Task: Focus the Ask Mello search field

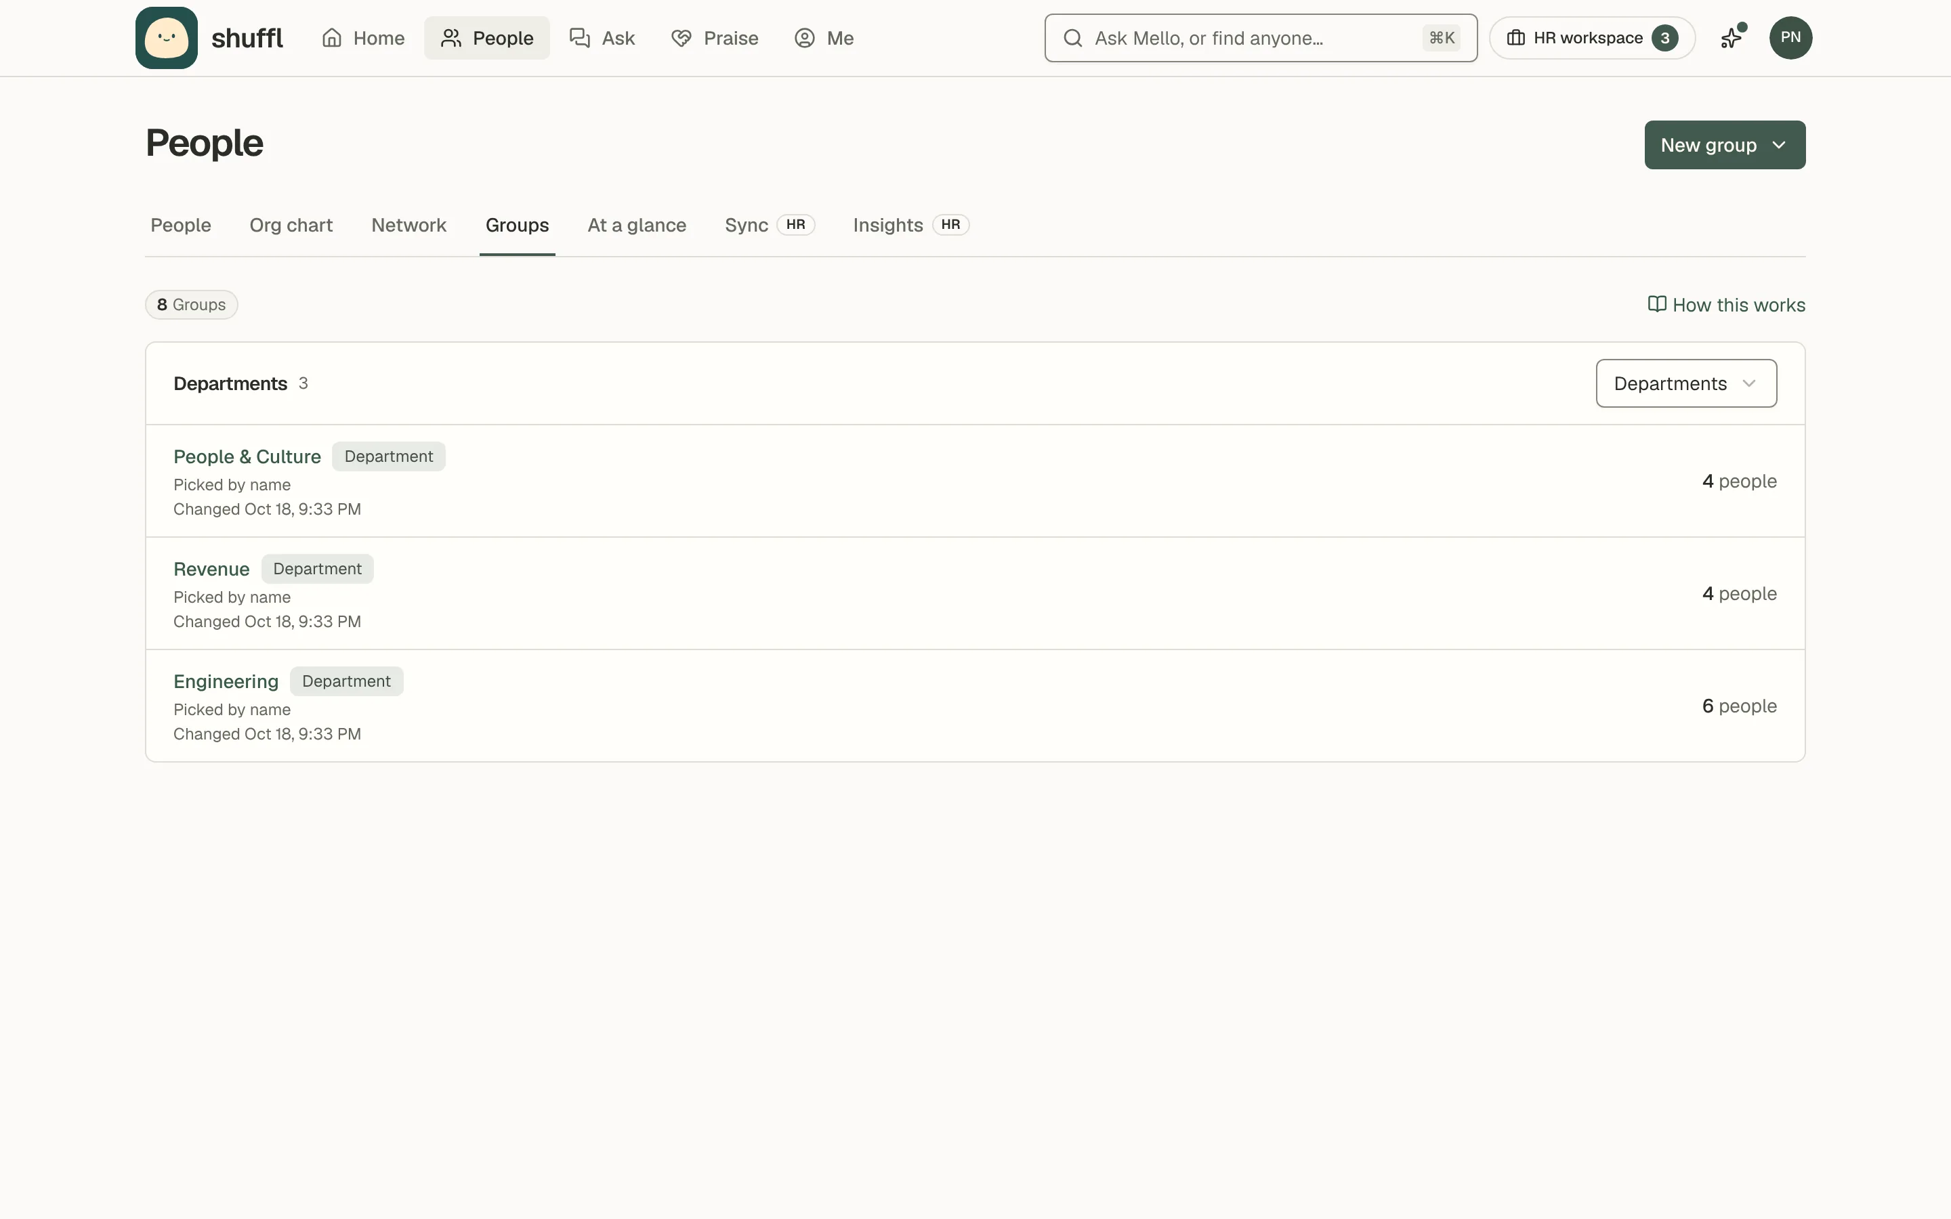Action: pos(1260,38)
